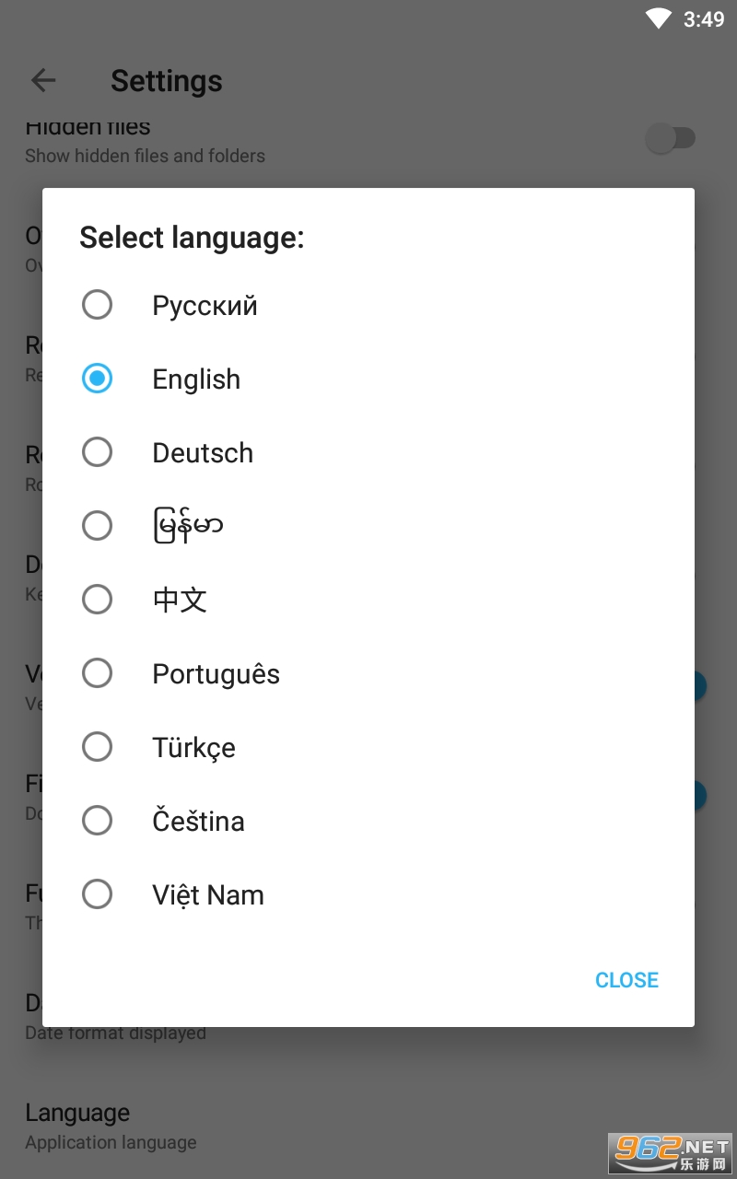
Task: Click the Português language label
Action: [216, 674]
